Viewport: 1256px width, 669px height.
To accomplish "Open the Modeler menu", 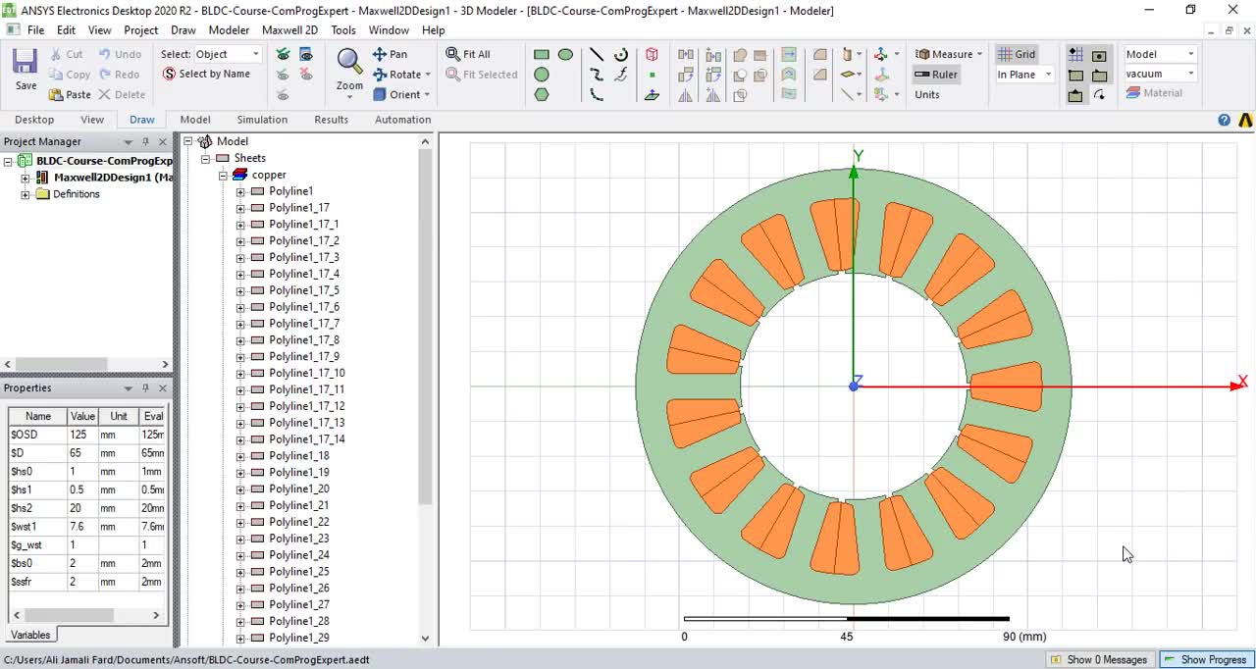I will click(229, 30).
